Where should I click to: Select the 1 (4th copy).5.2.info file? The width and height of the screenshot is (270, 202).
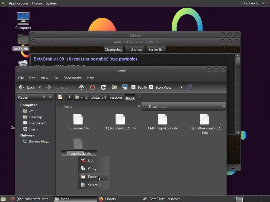(x=162, y=122)
